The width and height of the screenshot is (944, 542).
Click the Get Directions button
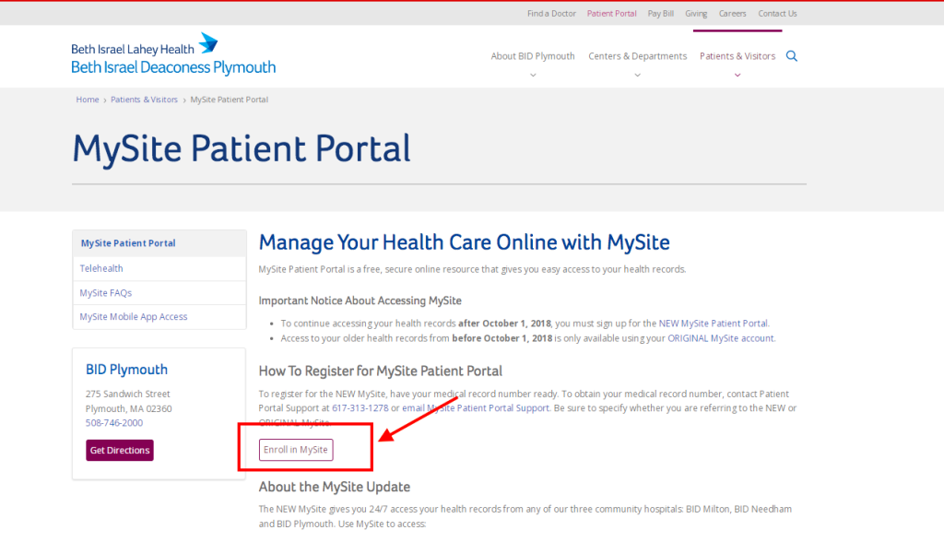[120, 450]
